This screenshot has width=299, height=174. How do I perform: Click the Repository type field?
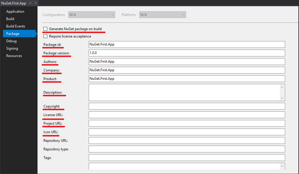pyautogui.click(x=187, y=149)
